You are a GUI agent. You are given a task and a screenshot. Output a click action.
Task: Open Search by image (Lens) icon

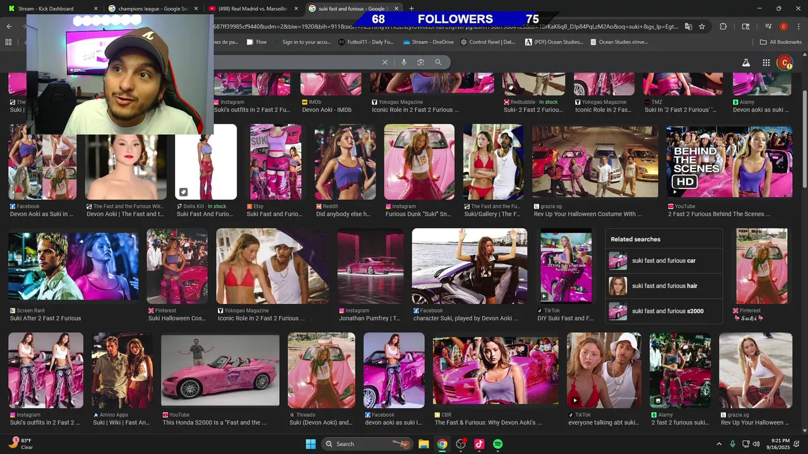click(420, 62)
